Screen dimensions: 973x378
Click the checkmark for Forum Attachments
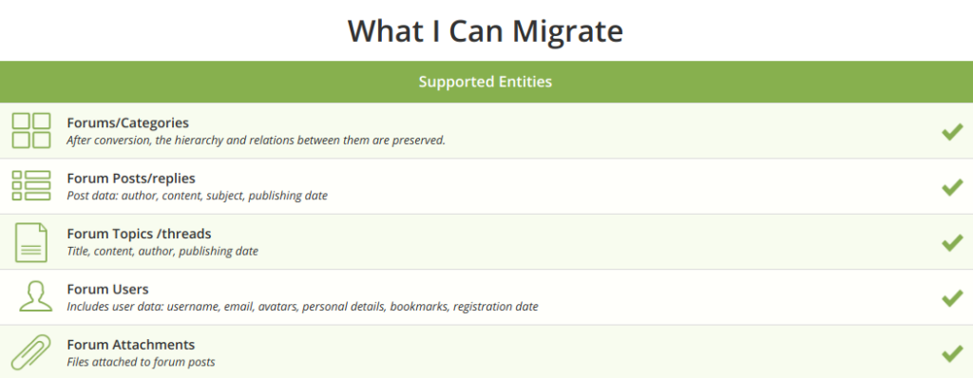pyautogui.click(x=952, y=354)
